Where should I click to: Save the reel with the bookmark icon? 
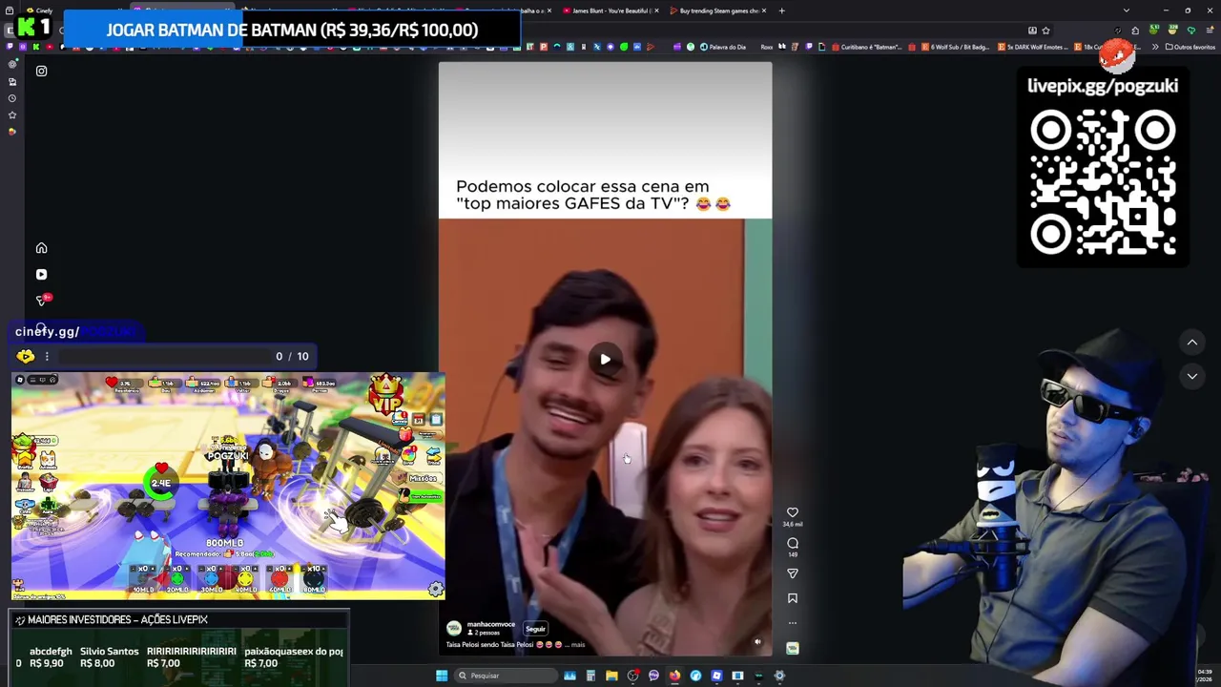(x=792, y=598)
